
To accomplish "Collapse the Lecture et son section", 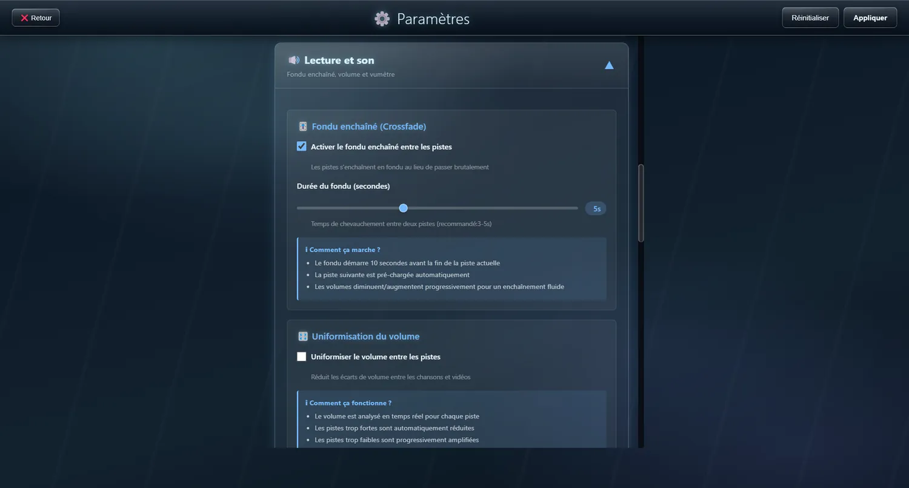I will point(609,65).
